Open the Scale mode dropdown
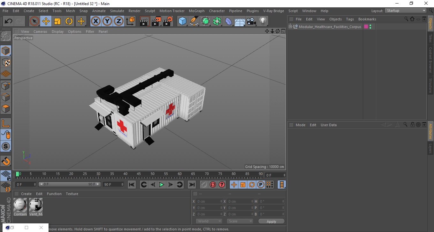Image resolution: width=434 pixels, height=232 pixels. pyautogui.click(x=240, y=221)
